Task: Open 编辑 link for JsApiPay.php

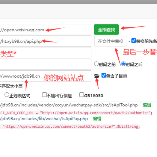Action: (97, 119)
